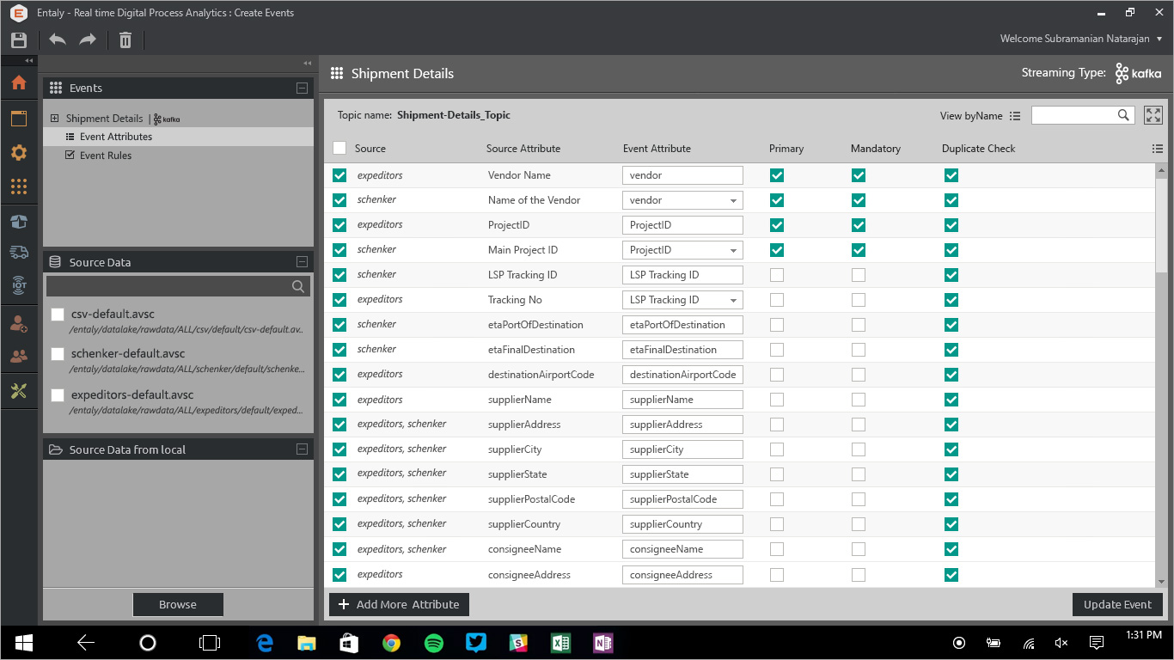The height and width of the screenshot is (660, 1174).
Task: Enable Primary for LSP Tracking ID row
Action: (x=777, y=275)
